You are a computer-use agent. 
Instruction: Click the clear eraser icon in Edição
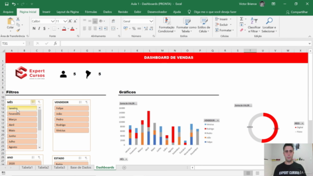point(242,30)
